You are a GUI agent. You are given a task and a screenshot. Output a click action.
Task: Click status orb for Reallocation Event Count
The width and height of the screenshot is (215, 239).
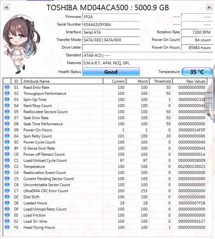(x=7, y=172)
